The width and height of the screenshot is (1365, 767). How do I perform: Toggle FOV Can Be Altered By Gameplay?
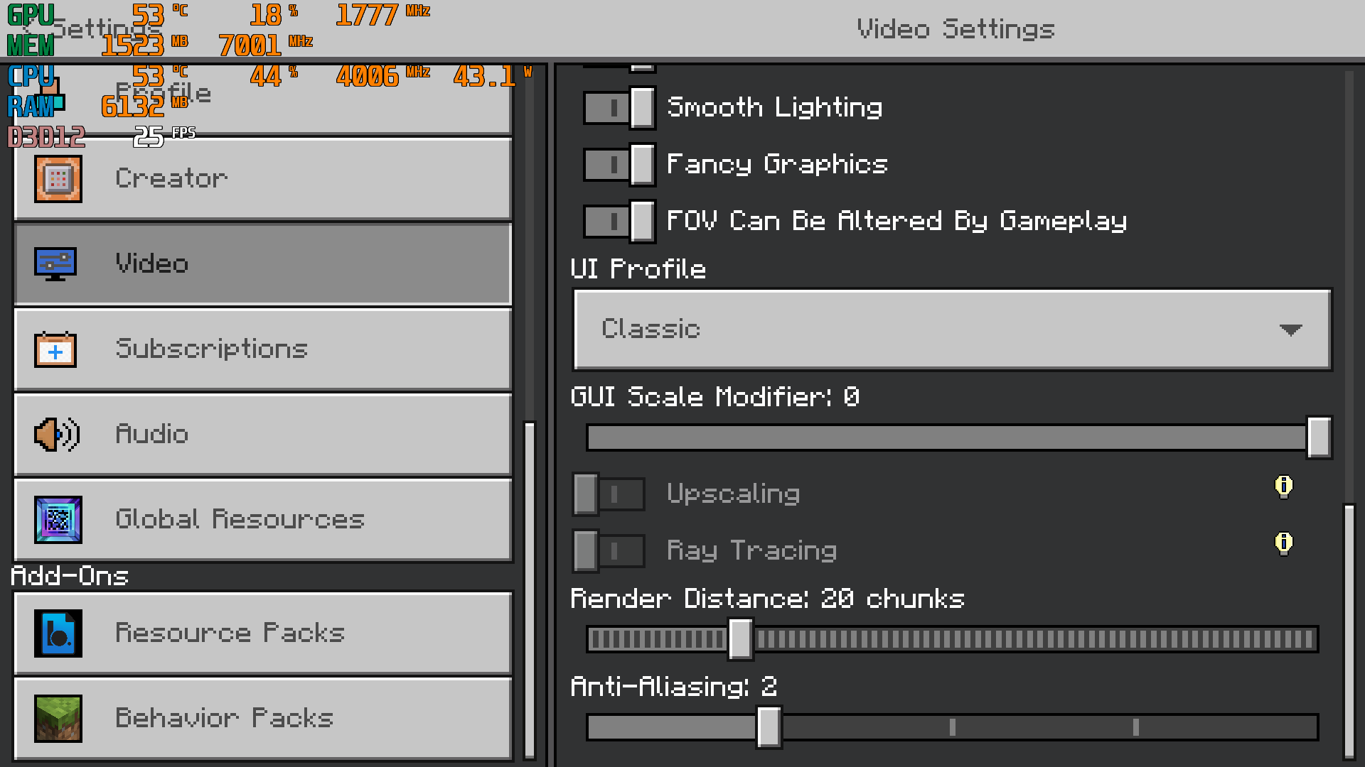(x=619, y=222)
